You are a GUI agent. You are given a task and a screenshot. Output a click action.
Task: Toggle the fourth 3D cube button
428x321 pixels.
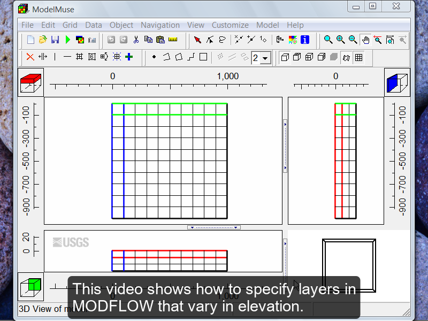pyautogui.click(x=322, y=57)
